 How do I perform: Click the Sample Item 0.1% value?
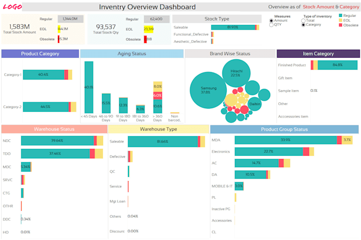314,91
